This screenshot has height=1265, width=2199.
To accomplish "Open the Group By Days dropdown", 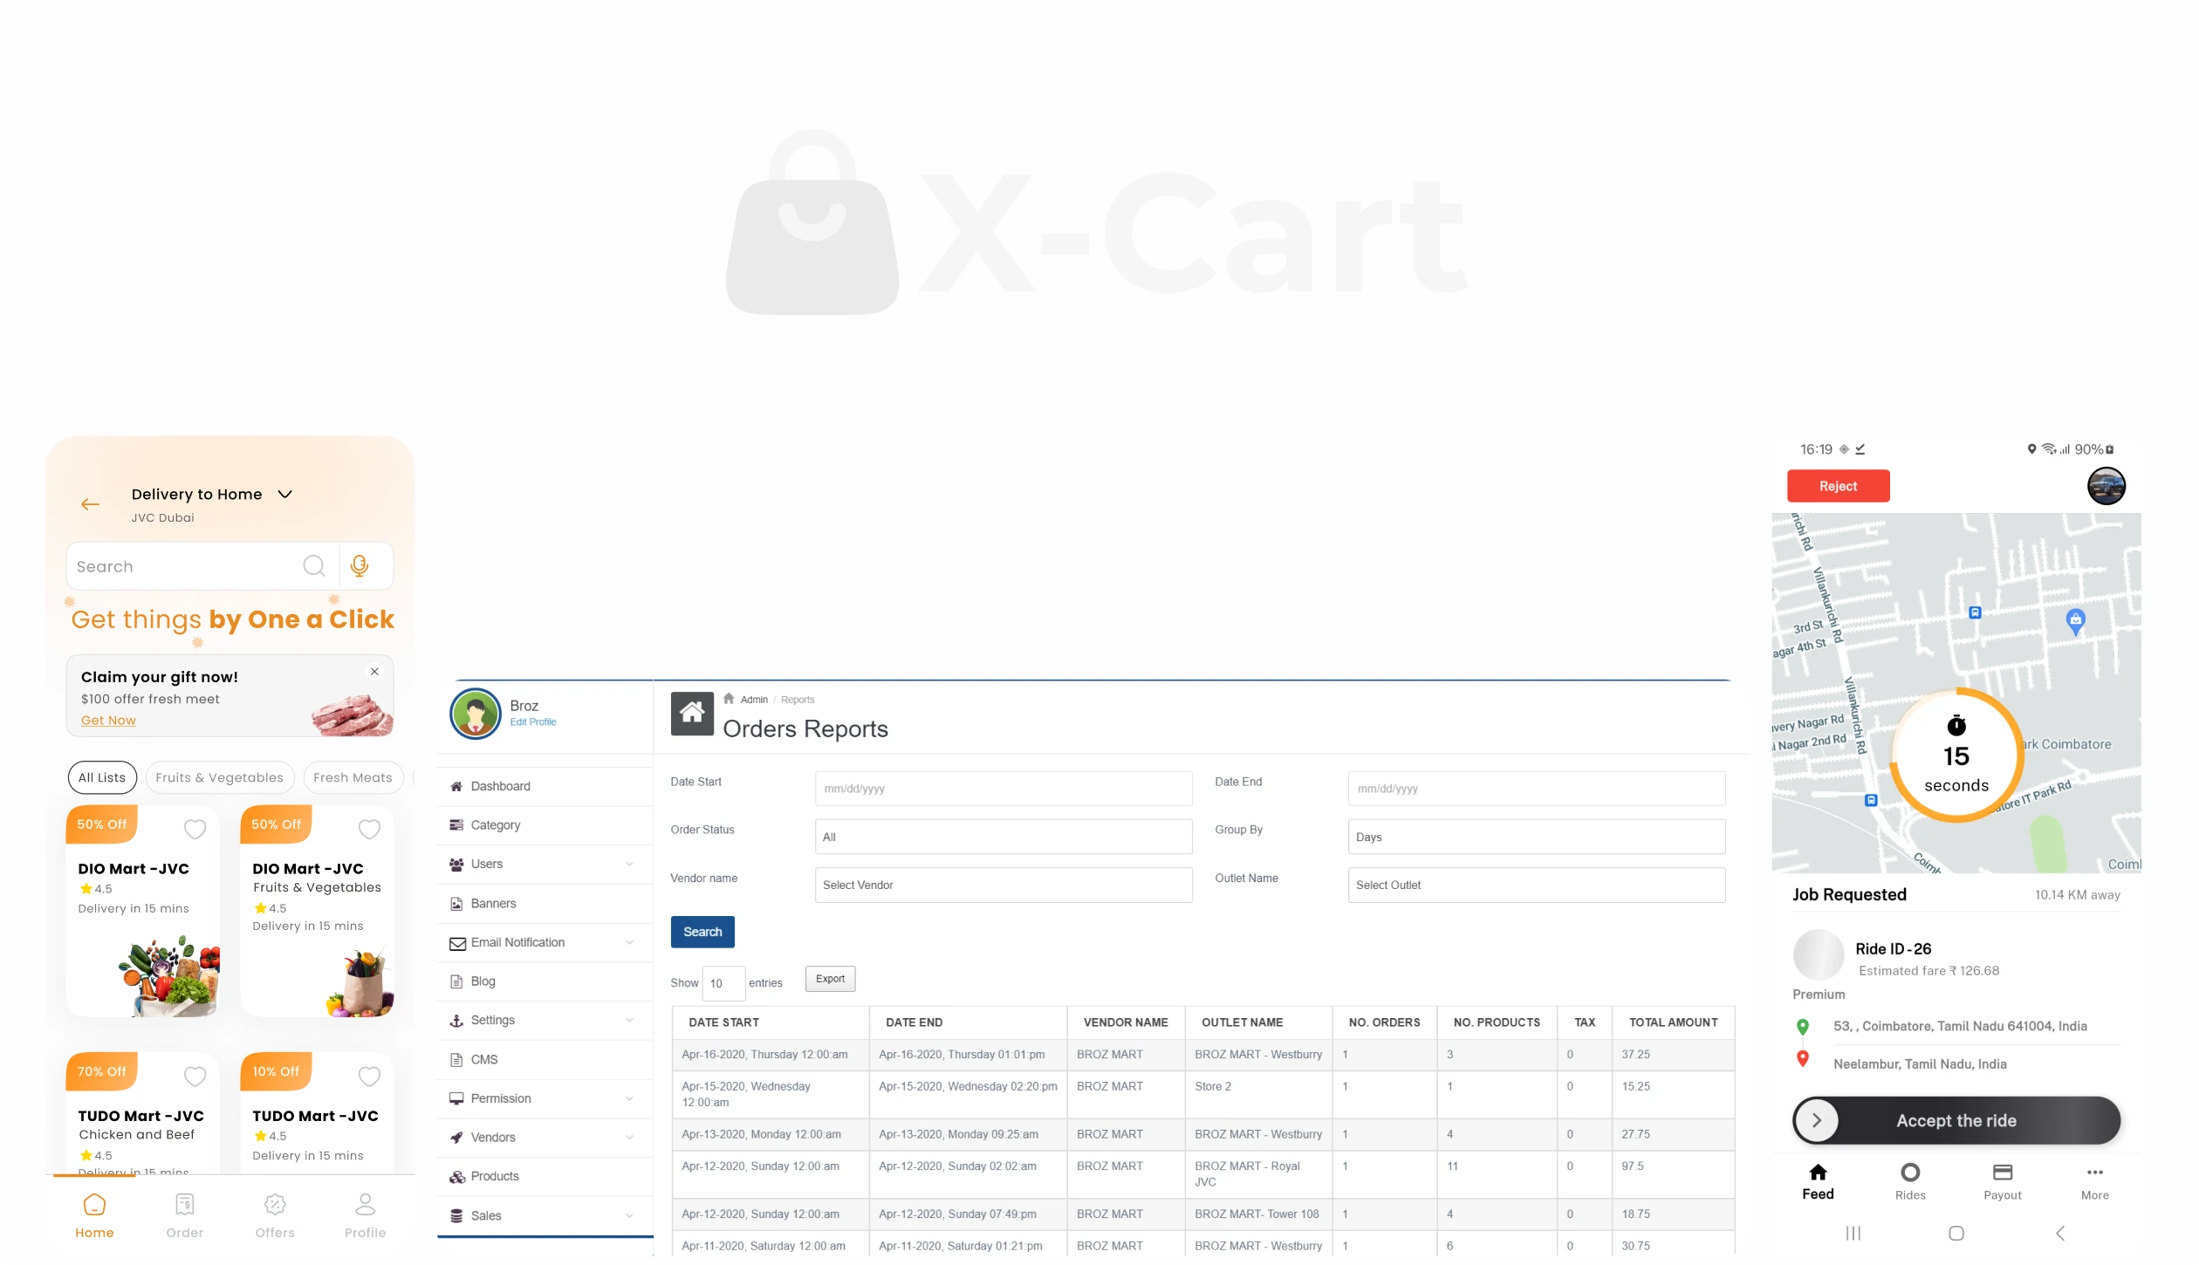I will tap(1536, 837).
